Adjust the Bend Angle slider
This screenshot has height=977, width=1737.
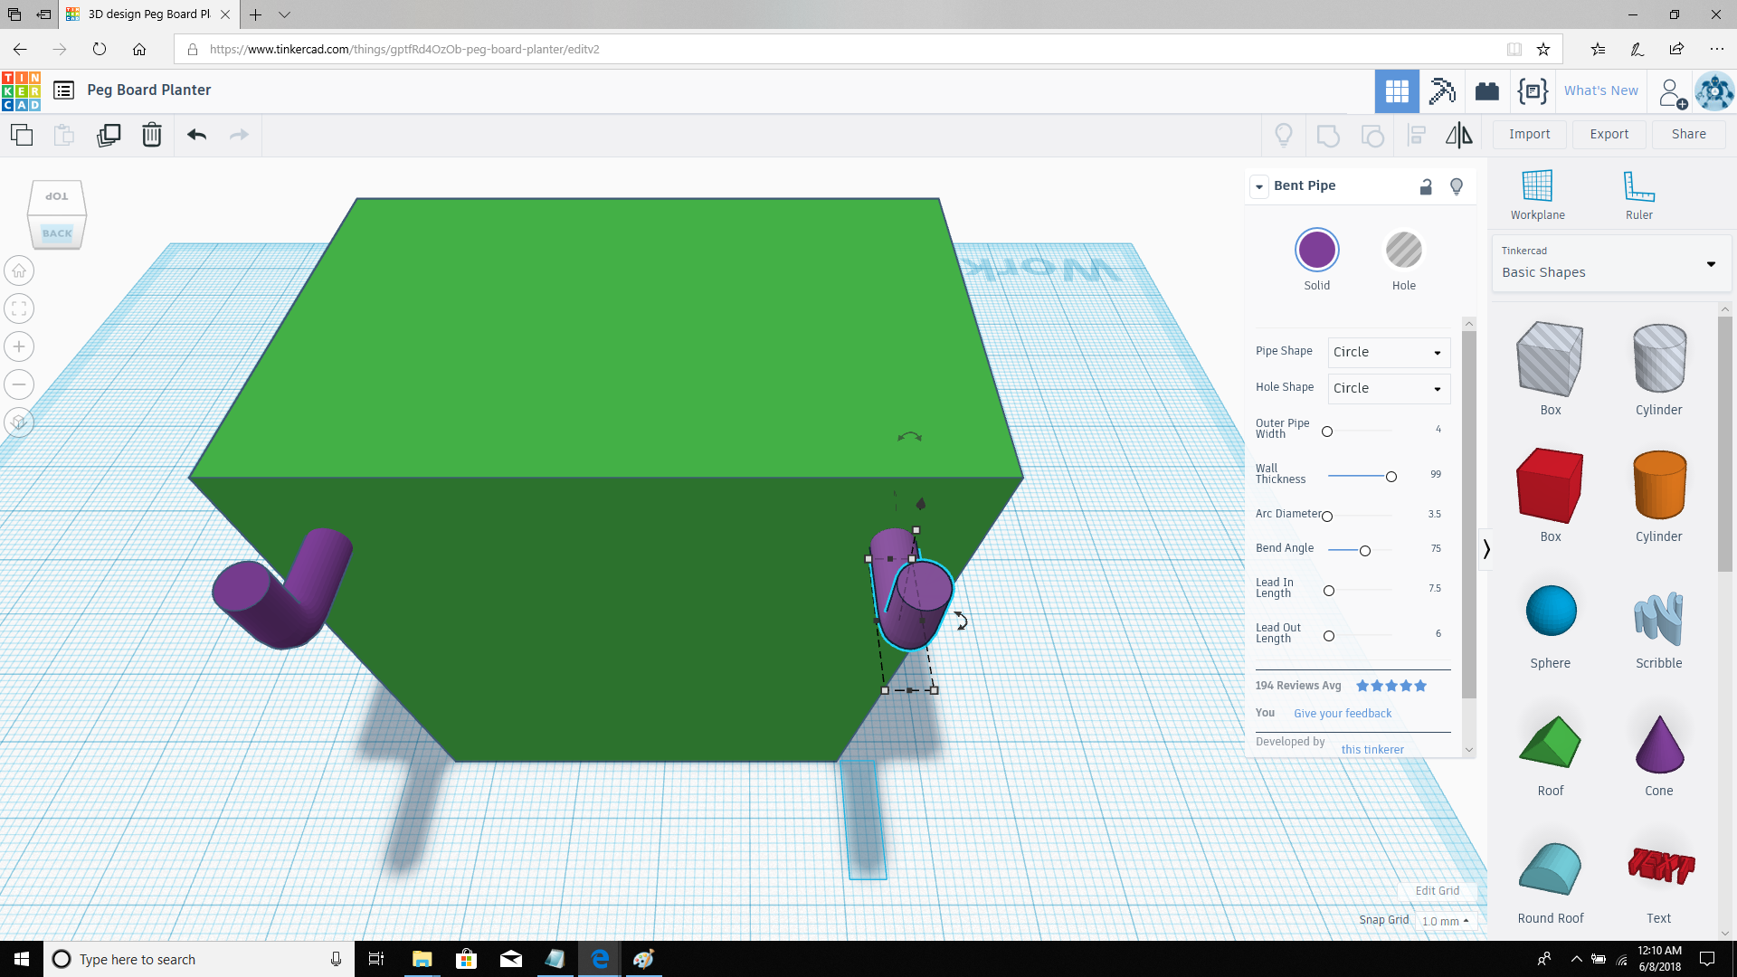coord(1364,550)
